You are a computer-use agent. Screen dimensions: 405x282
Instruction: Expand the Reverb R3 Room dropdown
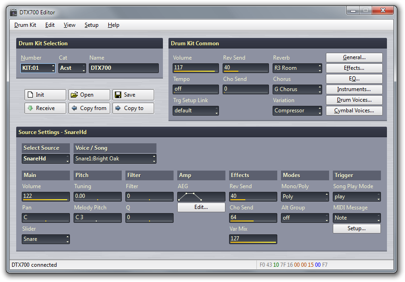click(297, 68)
